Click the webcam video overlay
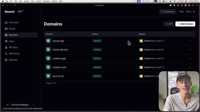200x112 pixels. 179,91
